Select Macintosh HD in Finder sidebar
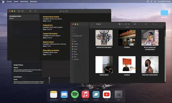The image size is (172, 103). coord(77,36)
